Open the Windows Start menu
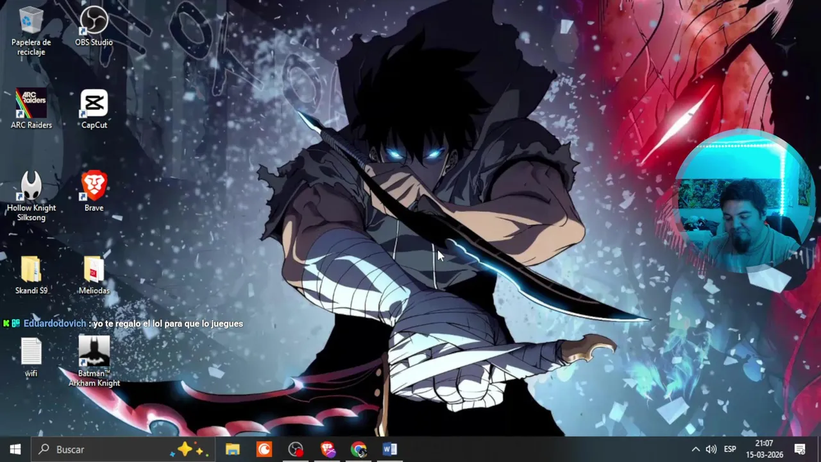The width and height of the screenshot is (821, 462). [x=15, y=449]
